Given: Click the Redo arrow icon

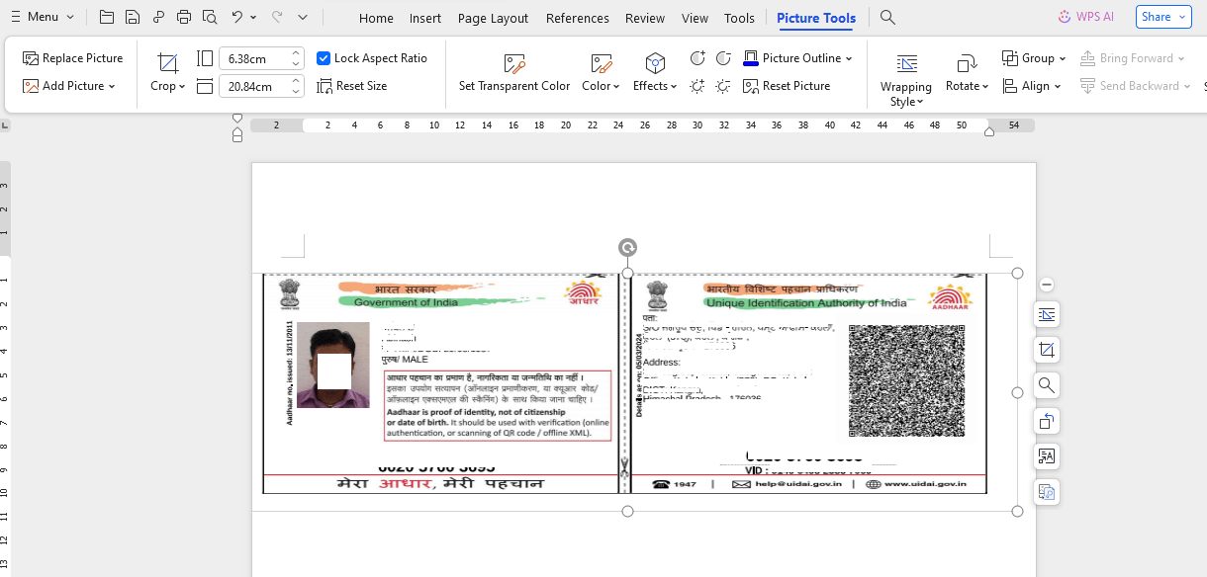Looking at the screenshot, I should click(277, 17).
